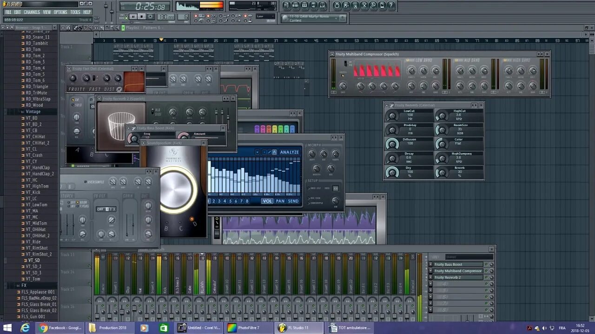Open the HELP menu
The height and width of the screenshot is (334, 595).
[87, 12]
